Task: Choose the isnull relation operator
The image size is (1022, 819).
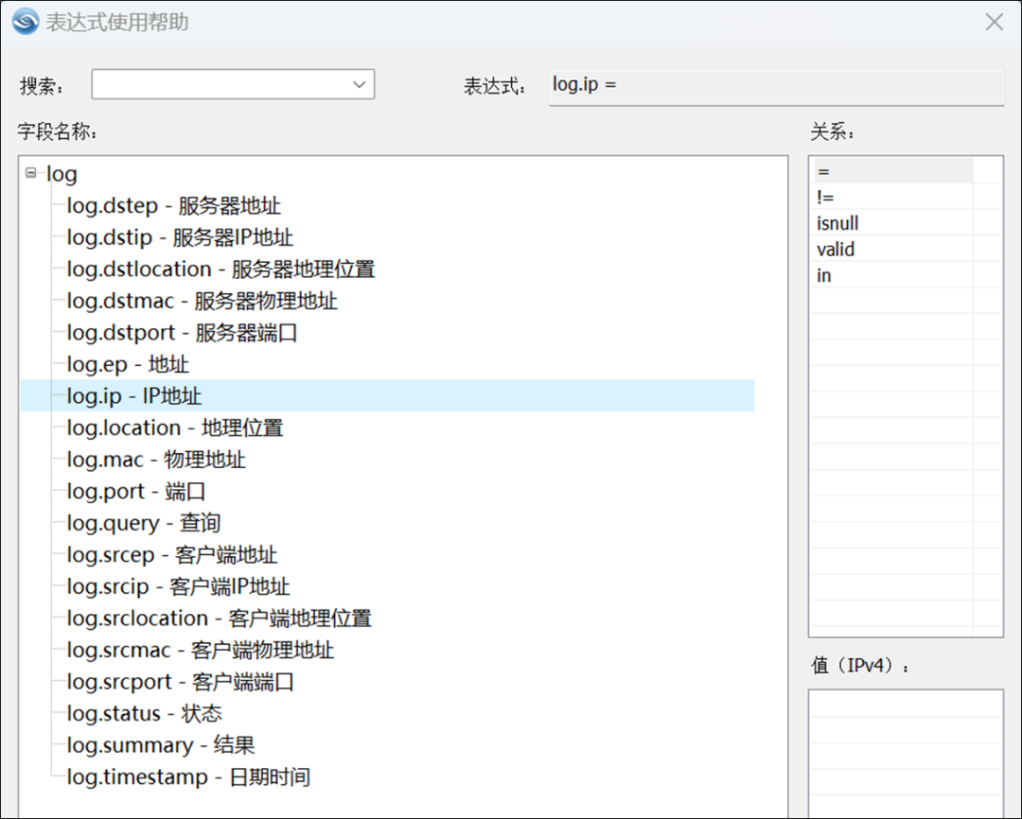Action: point(837,224)
